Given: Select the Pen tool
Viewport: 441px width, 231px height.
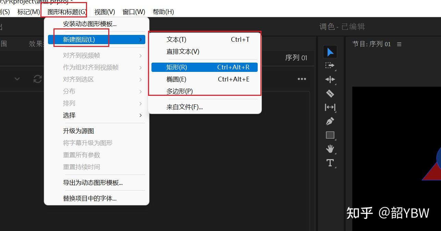Looking at the screenshot, I should 330,121.
